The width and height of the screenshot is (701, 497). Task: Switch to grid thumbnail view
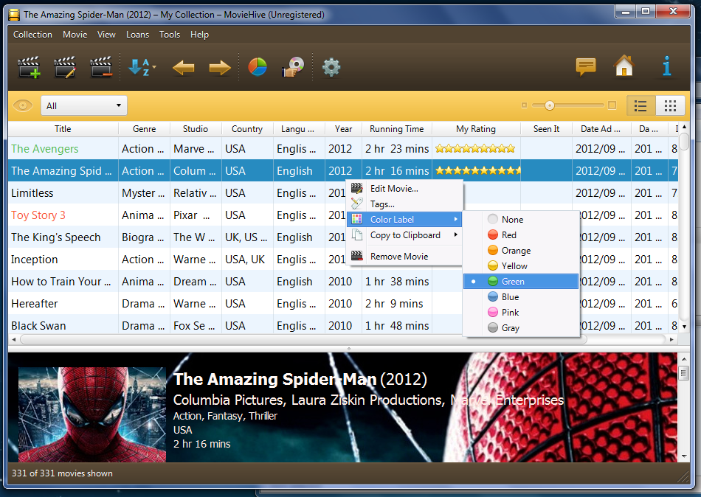tap(670, 106)
